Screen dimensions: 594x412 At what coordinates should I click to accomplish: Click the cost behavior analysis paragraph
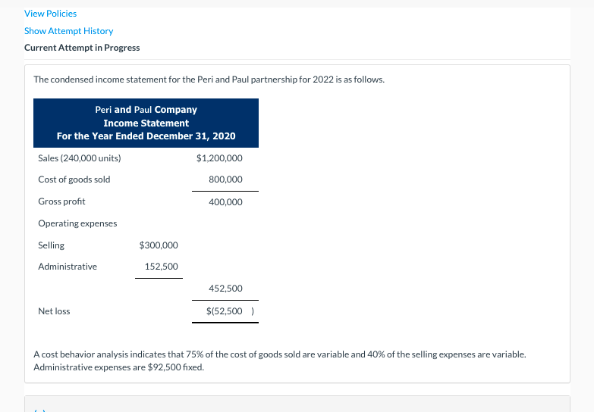pos(280,361)
